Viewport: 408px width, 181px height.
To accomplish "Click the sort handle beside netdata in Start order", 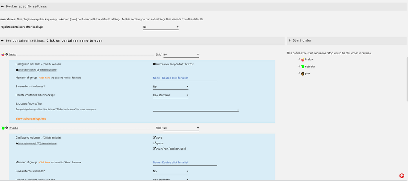I will coord(299,67).
